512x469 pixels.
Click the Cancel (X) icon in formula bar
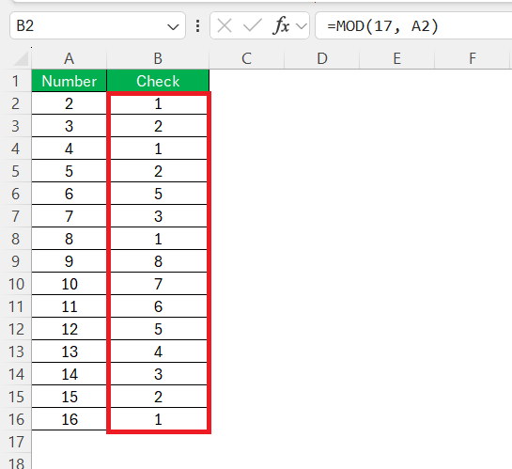tap(225, 25)
